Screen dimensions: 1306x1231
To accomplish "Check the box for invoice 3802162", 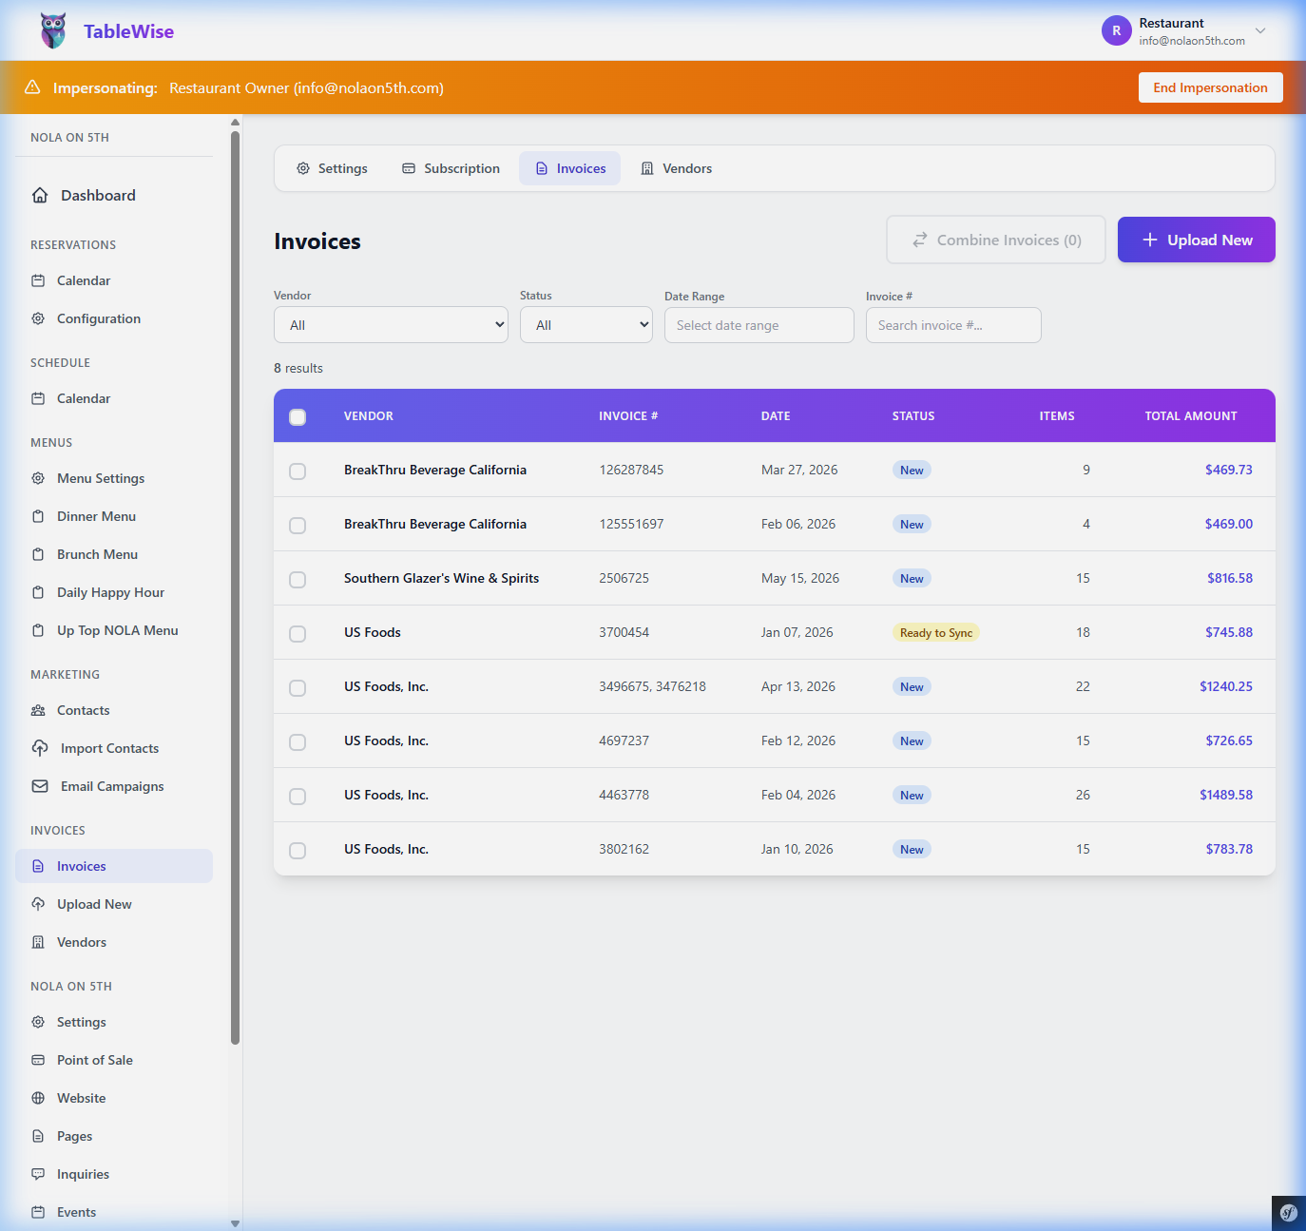I will pos(298,850).
